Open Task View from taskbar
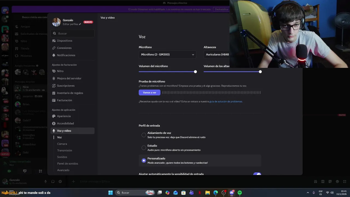Image resolution: width=350 pixels, height=197 pixels. click(x=160, y=193)
